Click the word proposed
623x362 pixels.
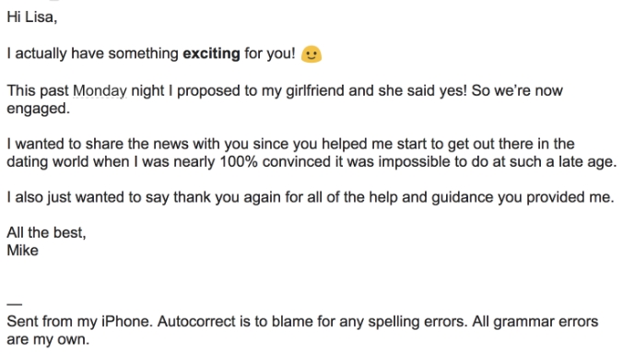tap(208, 91)
